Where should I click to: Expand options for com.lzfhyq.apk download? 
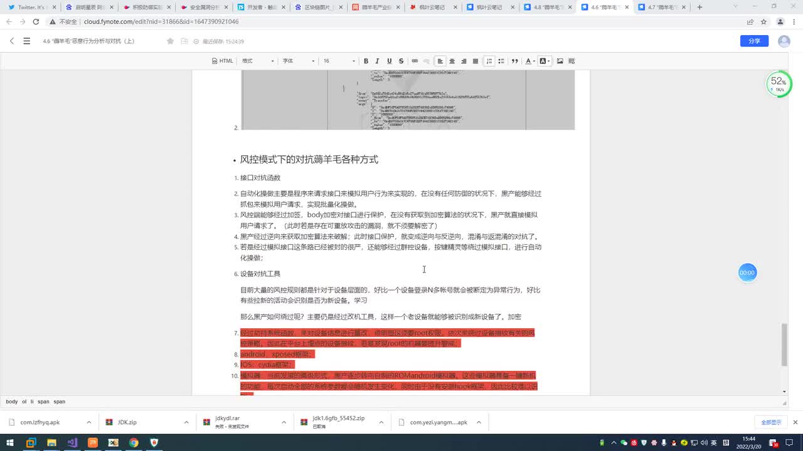[x=88, y=422]
